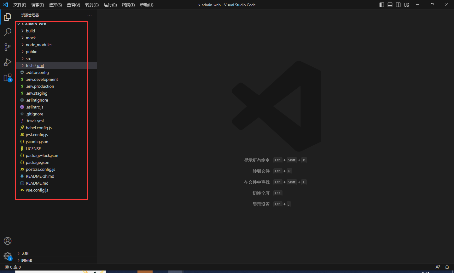This screenshot has height=273, width=454.
Task: Open the 运行(R) menu
Action: click(110, 5)
